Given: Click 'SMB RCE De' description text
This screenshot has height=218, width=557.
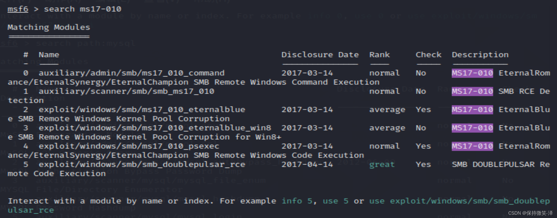Looking at the screenshot, I should [524, 91].
